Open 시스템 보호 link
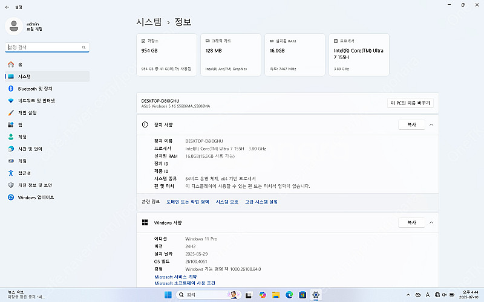484x302 pixels. click(x=227, y=202)
